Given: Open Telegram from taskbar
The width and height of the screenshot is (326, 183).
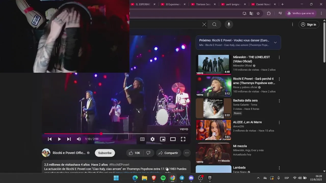Looking at the screenshot, I should coord(182,178).
